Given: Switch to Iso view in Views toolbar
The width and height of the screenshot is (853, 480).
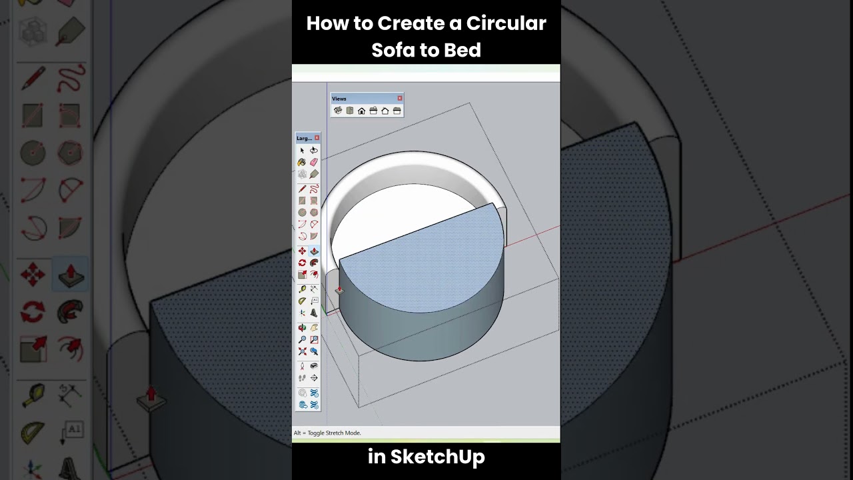Looking at the screenshot, I should (x=338, y=111).
